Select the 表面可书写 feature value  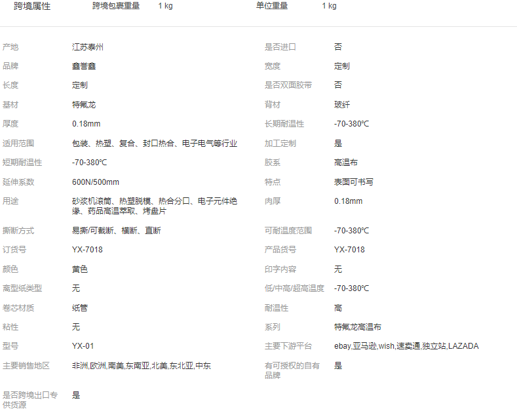(354, 182)
